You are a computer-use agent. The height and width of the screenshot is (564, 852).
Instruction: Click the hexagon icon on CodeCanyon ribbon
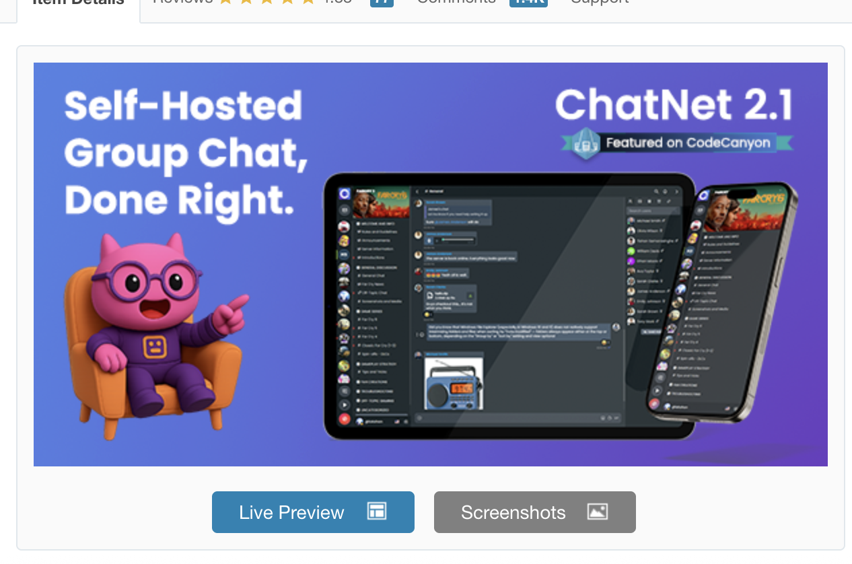click(x=586, y=143)
